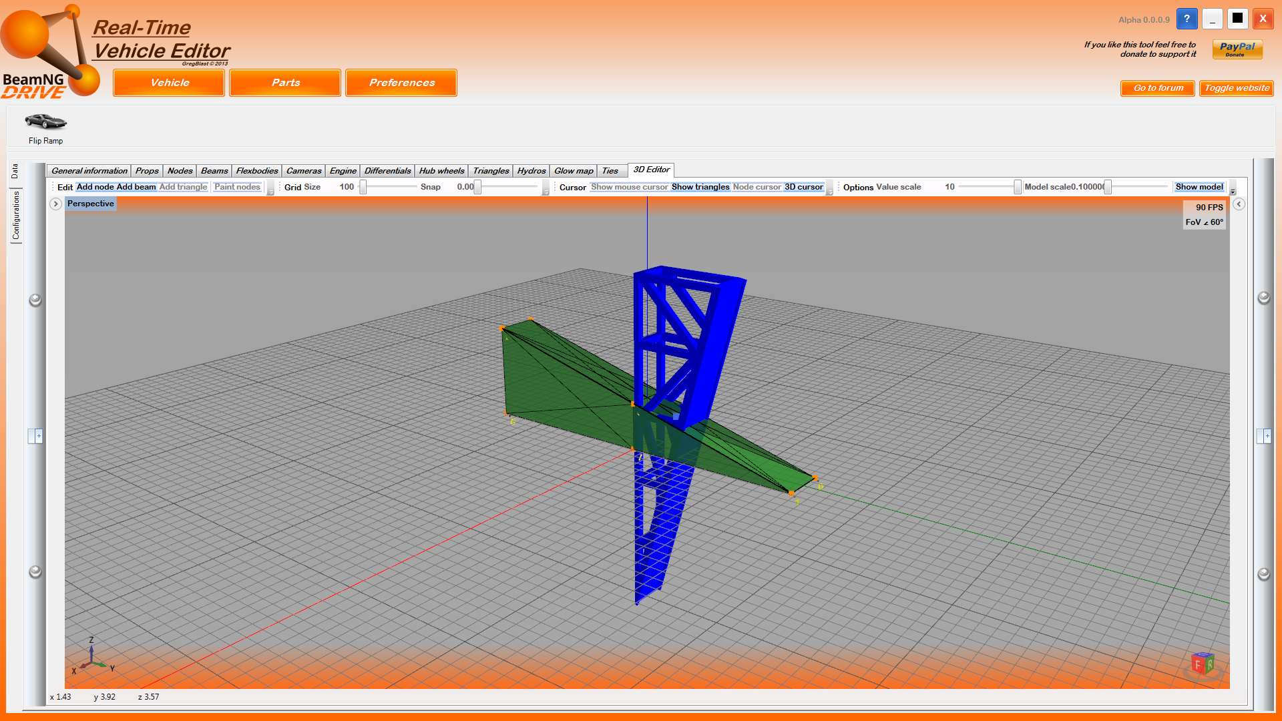Image resolution: width=1282 pixels, height=721 pixels.
Task: Click the right panel plus splitter handle
Action: tap(1263, 436)
